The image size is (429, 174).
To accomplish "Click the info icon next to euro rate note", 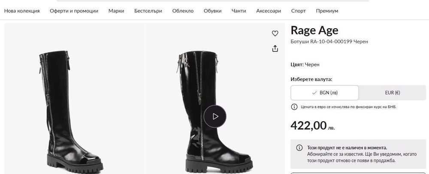I will point(294,107).
